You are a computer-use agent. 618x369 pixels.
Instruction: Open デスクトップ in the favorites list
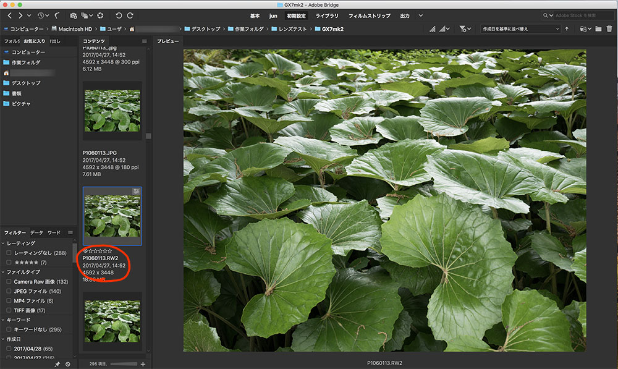click(26, 83)
